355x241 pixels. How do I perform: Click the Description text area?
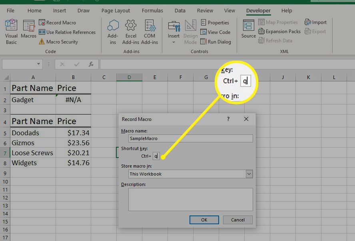(190, 200)
